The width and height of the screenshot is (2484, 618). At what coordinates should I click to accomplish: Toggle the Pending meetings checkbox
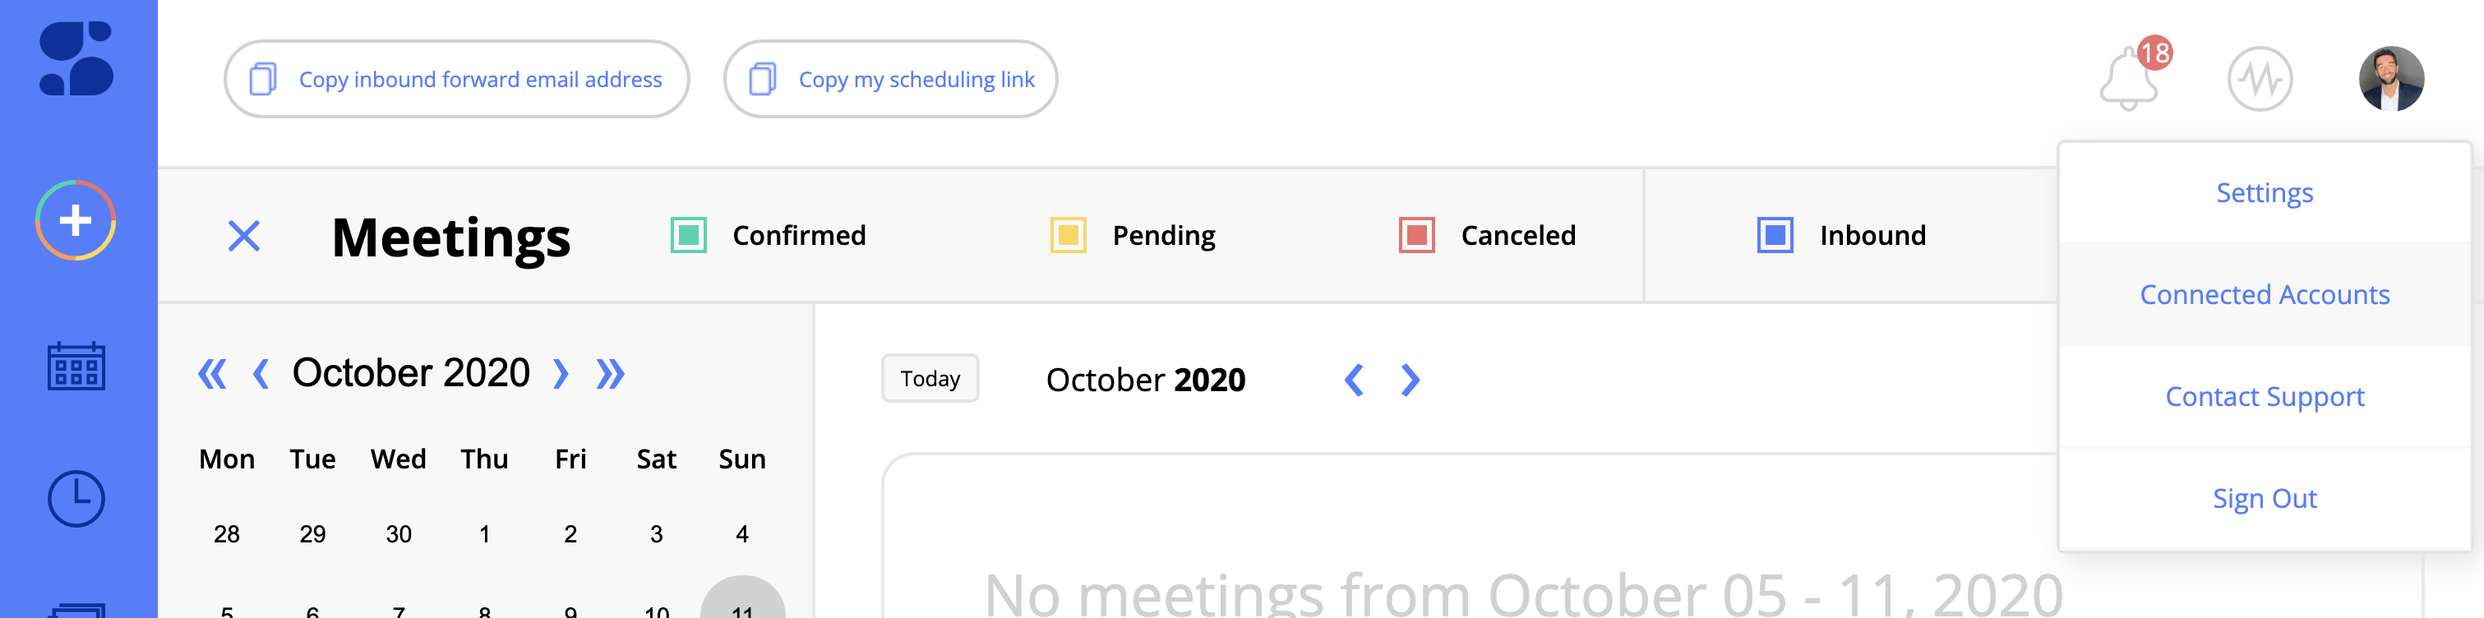(x=1068, y=235)
